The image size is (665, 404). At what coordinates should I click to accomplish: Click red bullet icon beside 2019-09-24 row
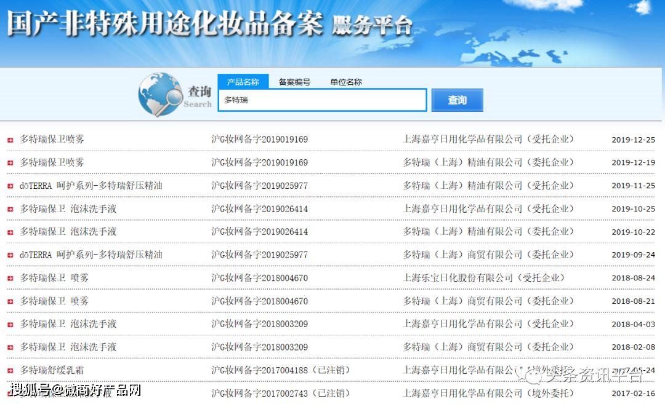pyautogui.click(x=10, y=255)
